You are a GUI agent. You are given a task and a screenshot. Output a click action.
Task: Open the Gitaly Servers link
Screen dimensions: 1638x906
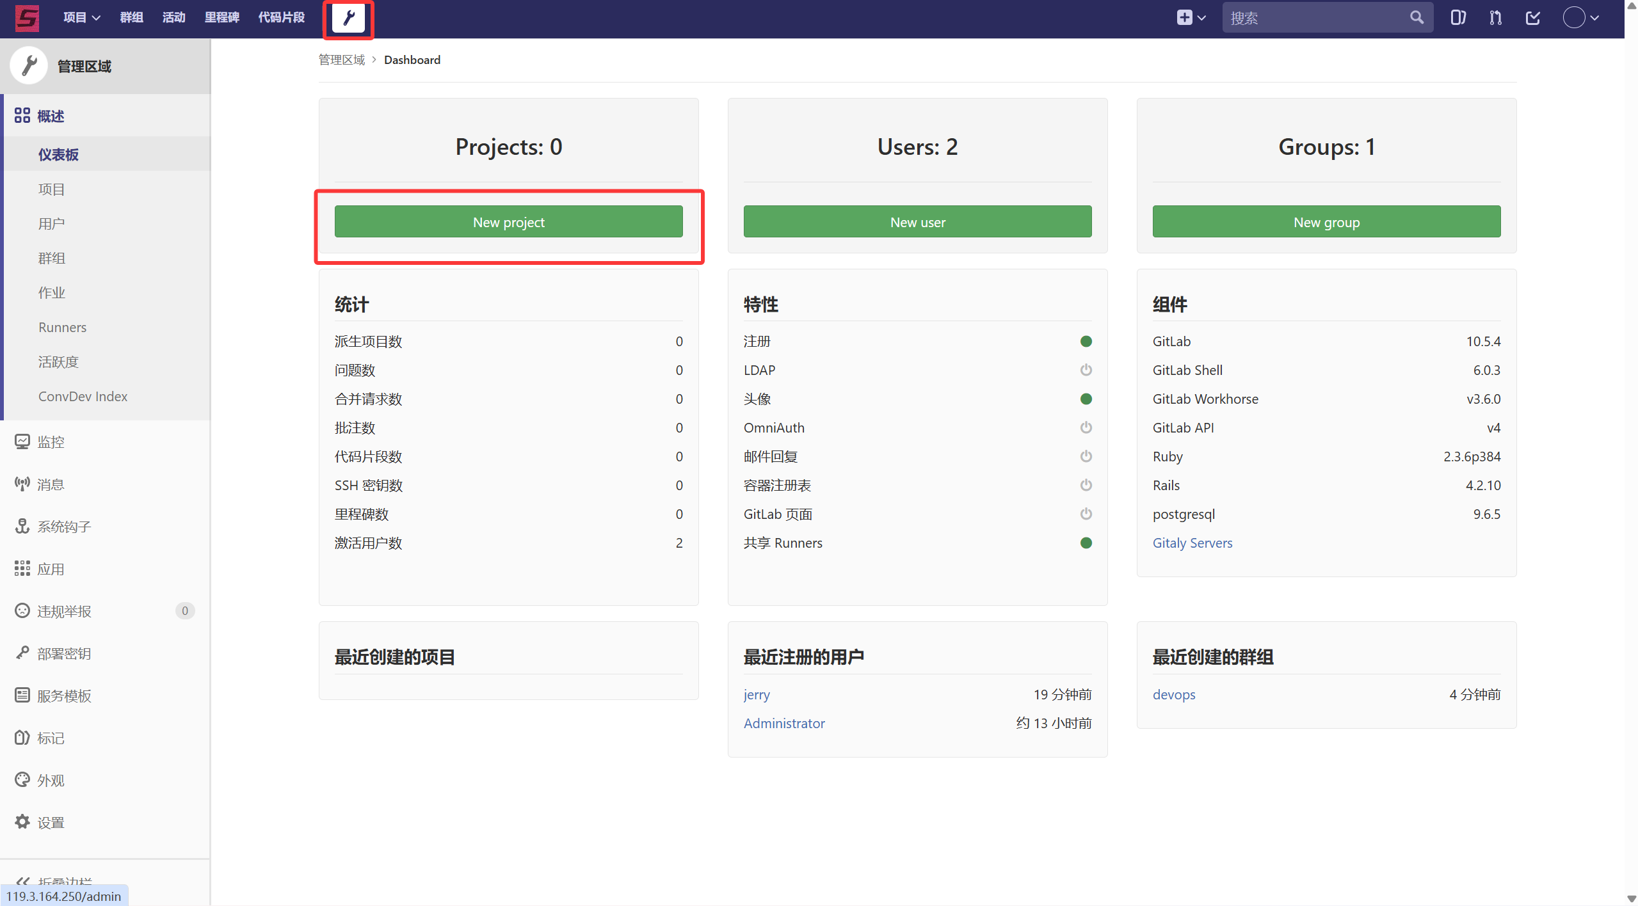click(x=1192, y=543)
